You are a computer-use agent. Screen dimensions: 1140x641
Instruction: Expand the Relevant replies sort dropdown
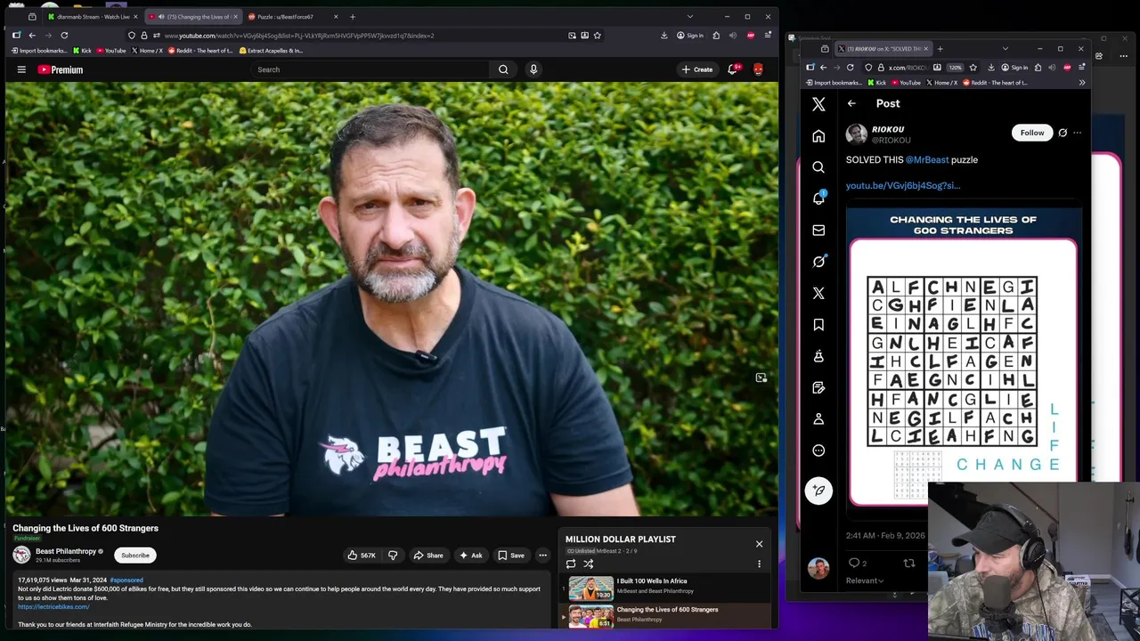(865, 580)
